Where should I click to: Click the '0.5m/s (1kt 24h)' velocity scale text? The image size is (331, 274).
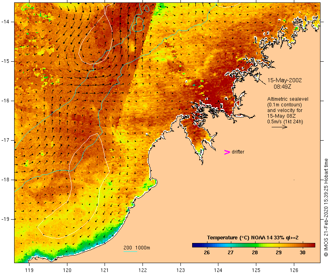(285, 122)
